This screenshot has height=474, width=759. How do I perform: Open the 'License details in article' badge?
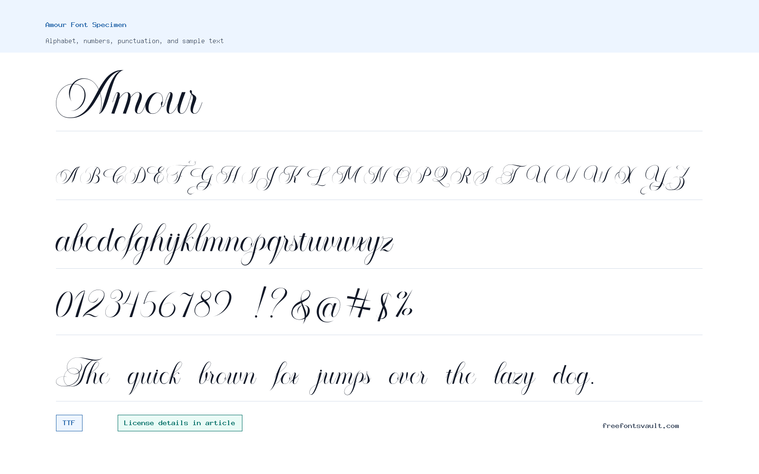pyautogui.click(x=180, y=423)
